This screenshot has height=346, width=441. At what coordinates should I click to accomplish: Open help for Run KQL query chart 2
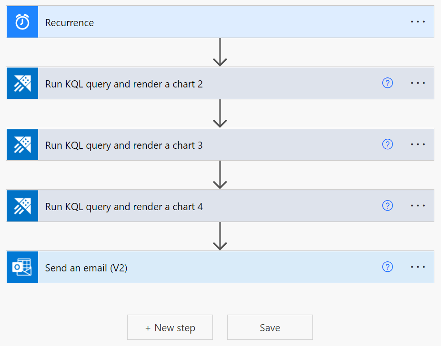click(x=388, y=83)
